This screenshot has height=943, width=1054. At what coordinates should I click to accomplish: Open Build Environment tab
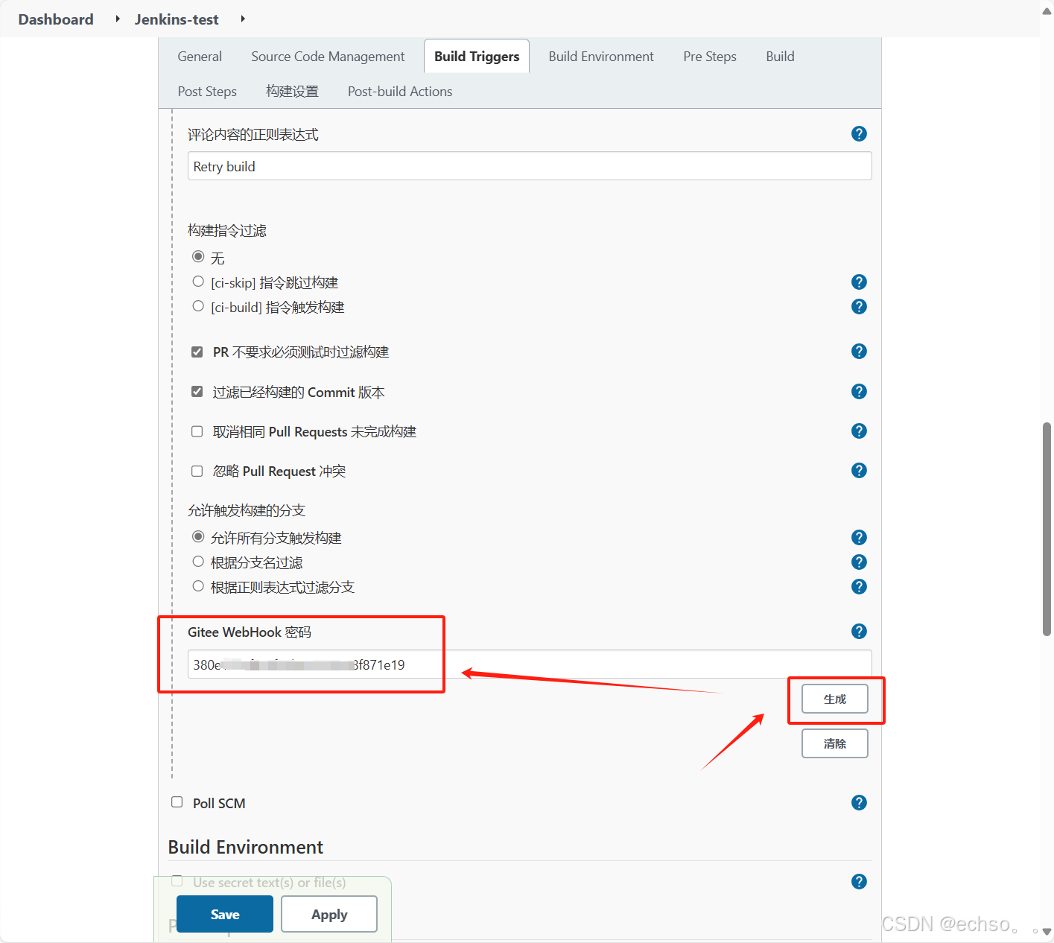coord(601,57)
